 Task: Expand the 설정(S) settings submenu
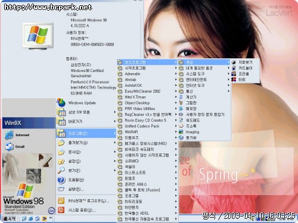[x=86, y=161]
